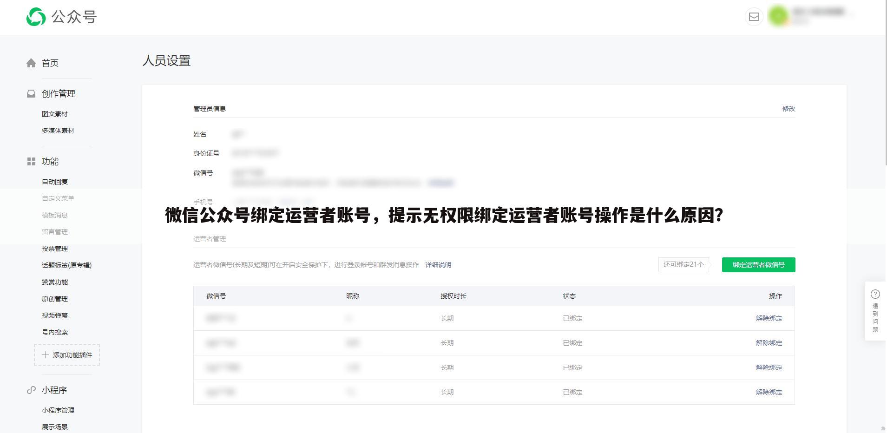
Task: Click 已绑定 in first operator row
Action: pos(572,318)
